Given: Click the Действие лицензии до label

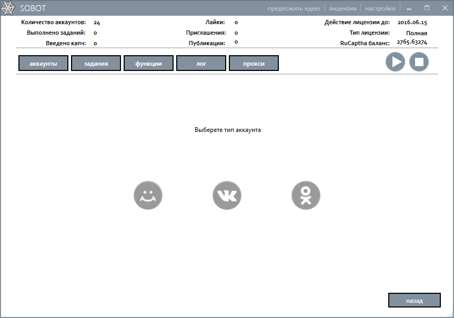Looking at the screenshot, I should point(357,22).
